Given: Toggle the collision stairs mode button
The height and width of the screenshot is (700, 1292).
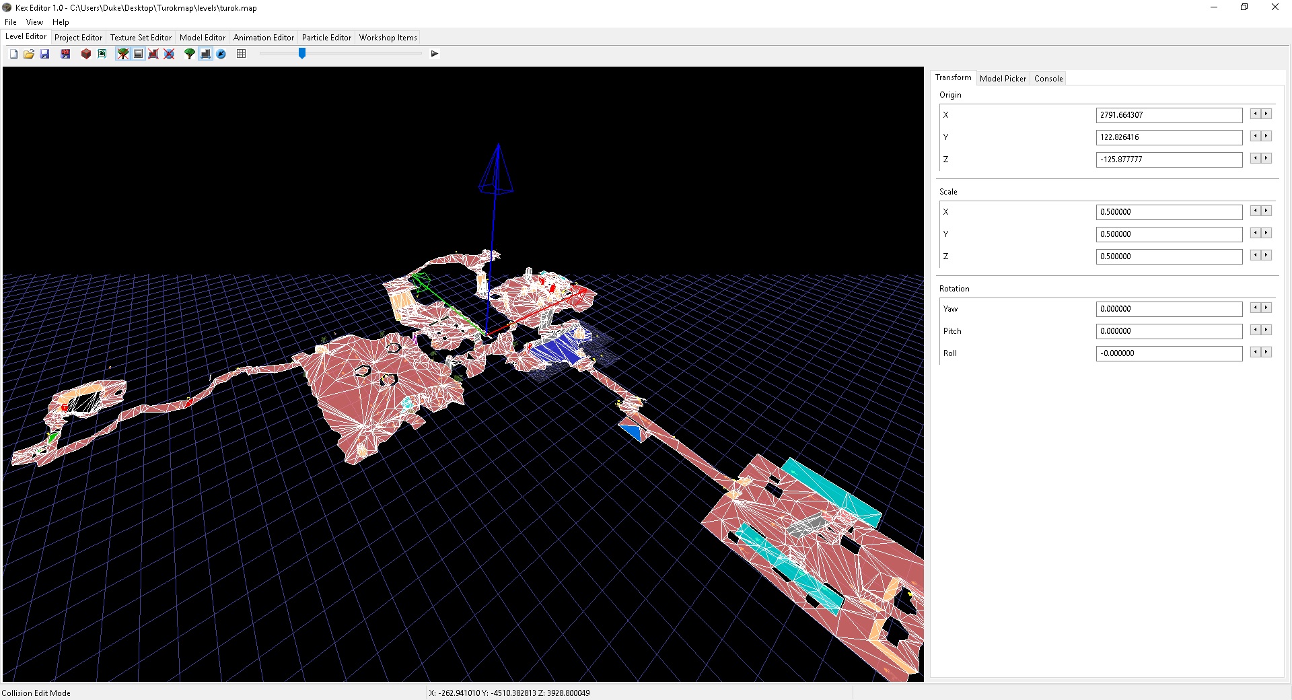Looking at the screenshot, I should point(205,54).
